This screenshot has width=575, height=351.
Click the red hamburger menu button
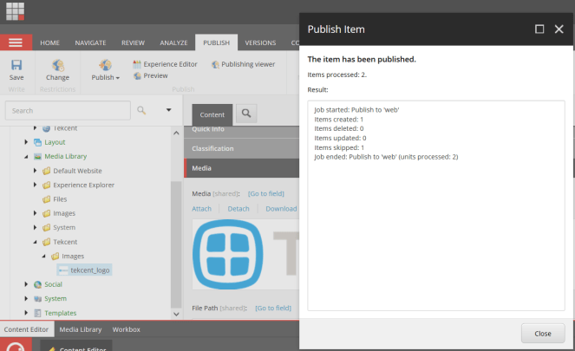pyautogui.click(x=16, y=42)
